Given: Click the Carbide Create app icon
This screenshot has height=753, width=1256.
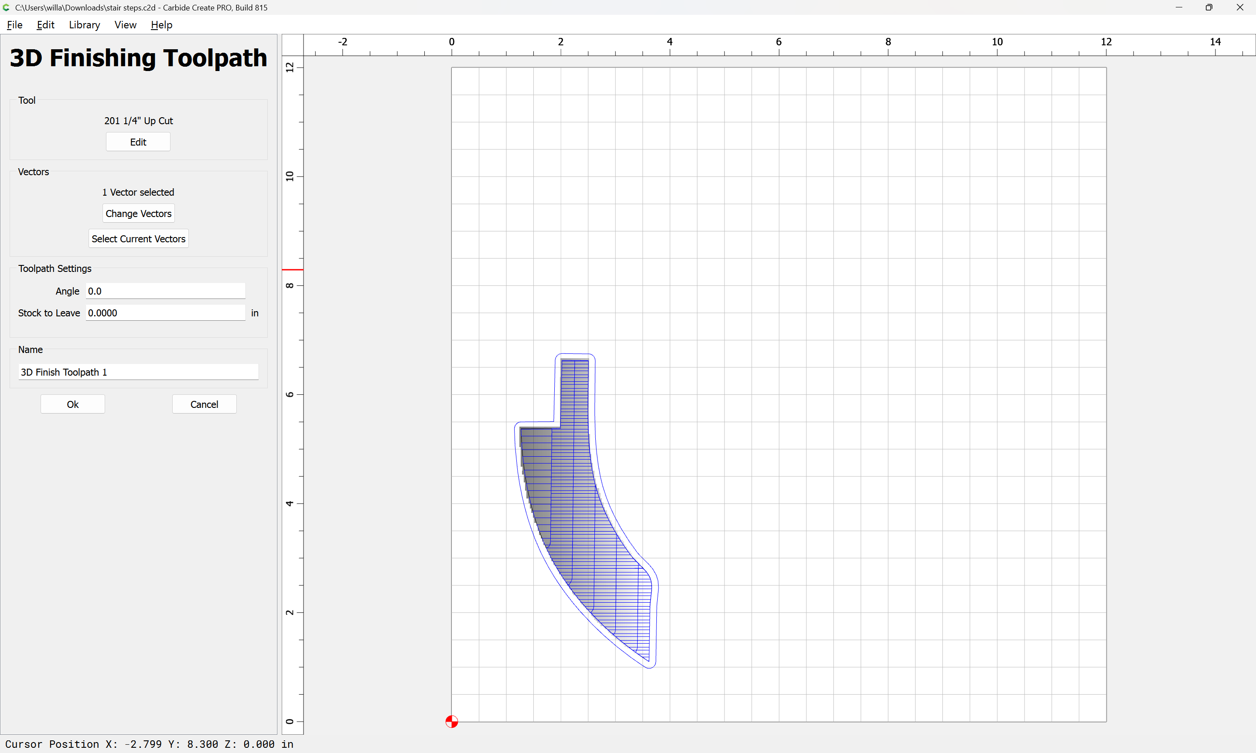Looking at the screenshot, I should pos(6,7).
